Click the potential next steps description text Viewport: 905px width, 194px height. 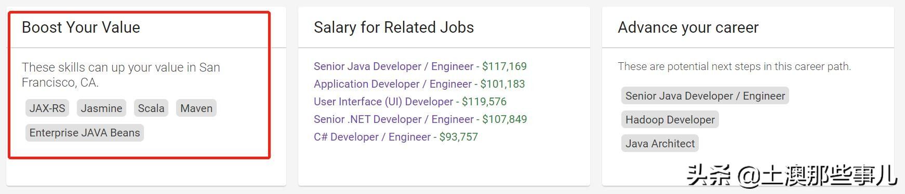coord(734,66)
